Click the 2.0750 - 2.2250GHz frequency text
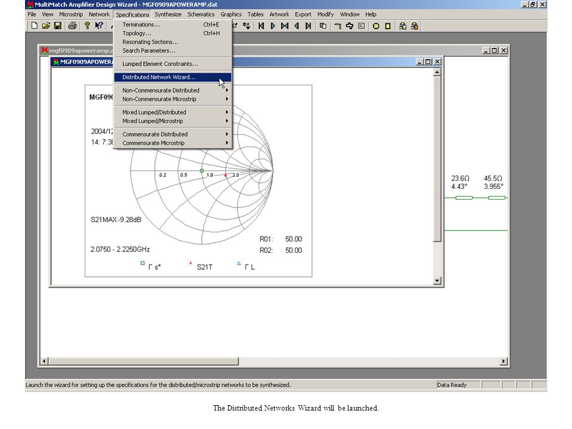The width and height of the screenshot is (572, 429). pos(120,249)
